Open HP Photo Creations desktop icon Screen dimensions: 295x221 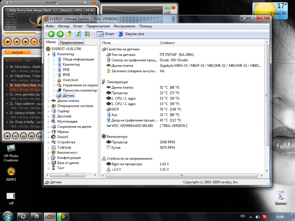click(11, 153)
